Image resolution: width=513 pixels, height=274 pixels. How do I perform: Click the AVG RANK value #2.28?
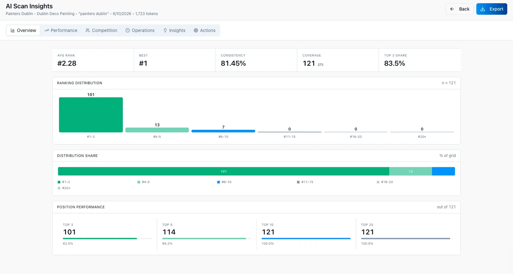(x=67, y=63)
